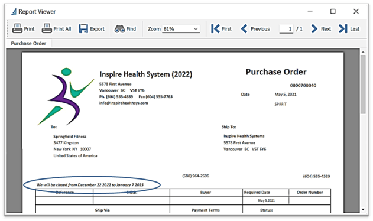Click the 3477 Kingston address line
373x221 pixels.
[x=66, y=143]
